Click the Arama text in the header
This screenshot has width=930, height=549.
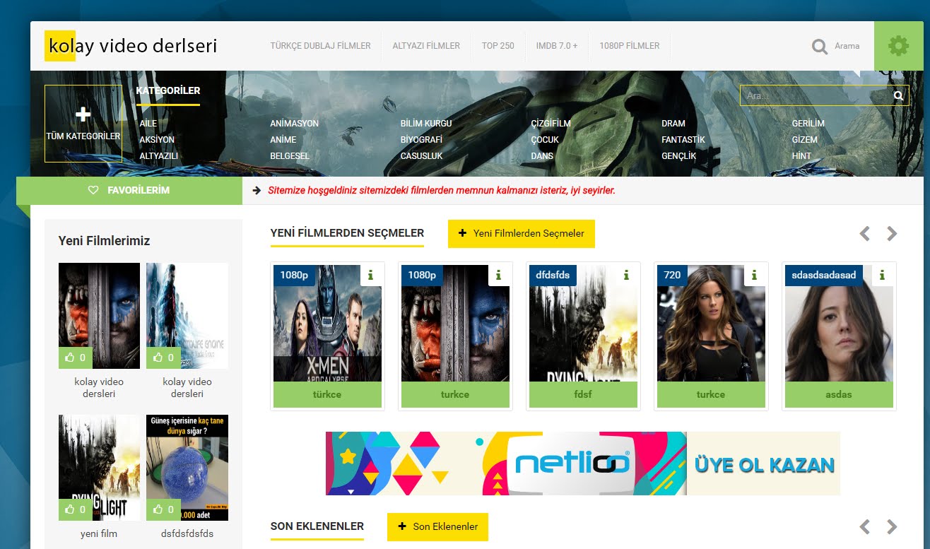click(x=847, y=46)
